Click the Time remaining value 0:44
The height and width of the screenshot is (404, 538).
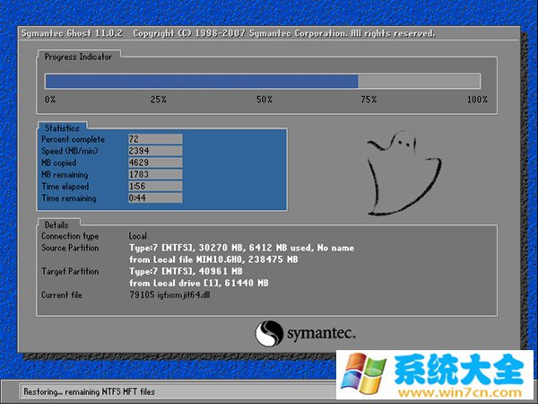tap(155, 198)
